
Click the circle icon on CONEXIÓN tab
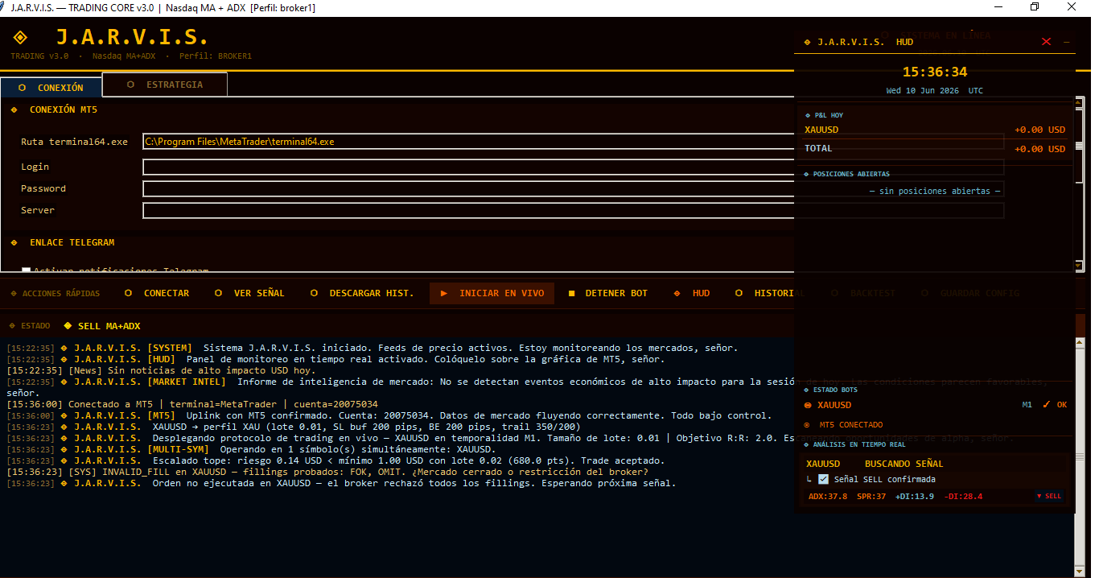point(22,88)
